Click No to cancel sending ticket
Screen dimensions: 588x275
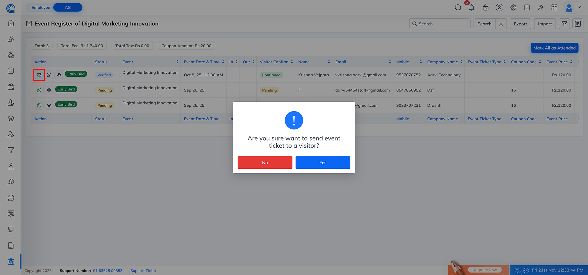(265, 163)
